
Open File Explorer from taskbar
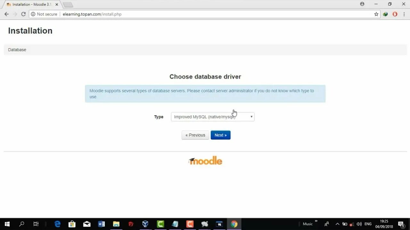(116, 224)
